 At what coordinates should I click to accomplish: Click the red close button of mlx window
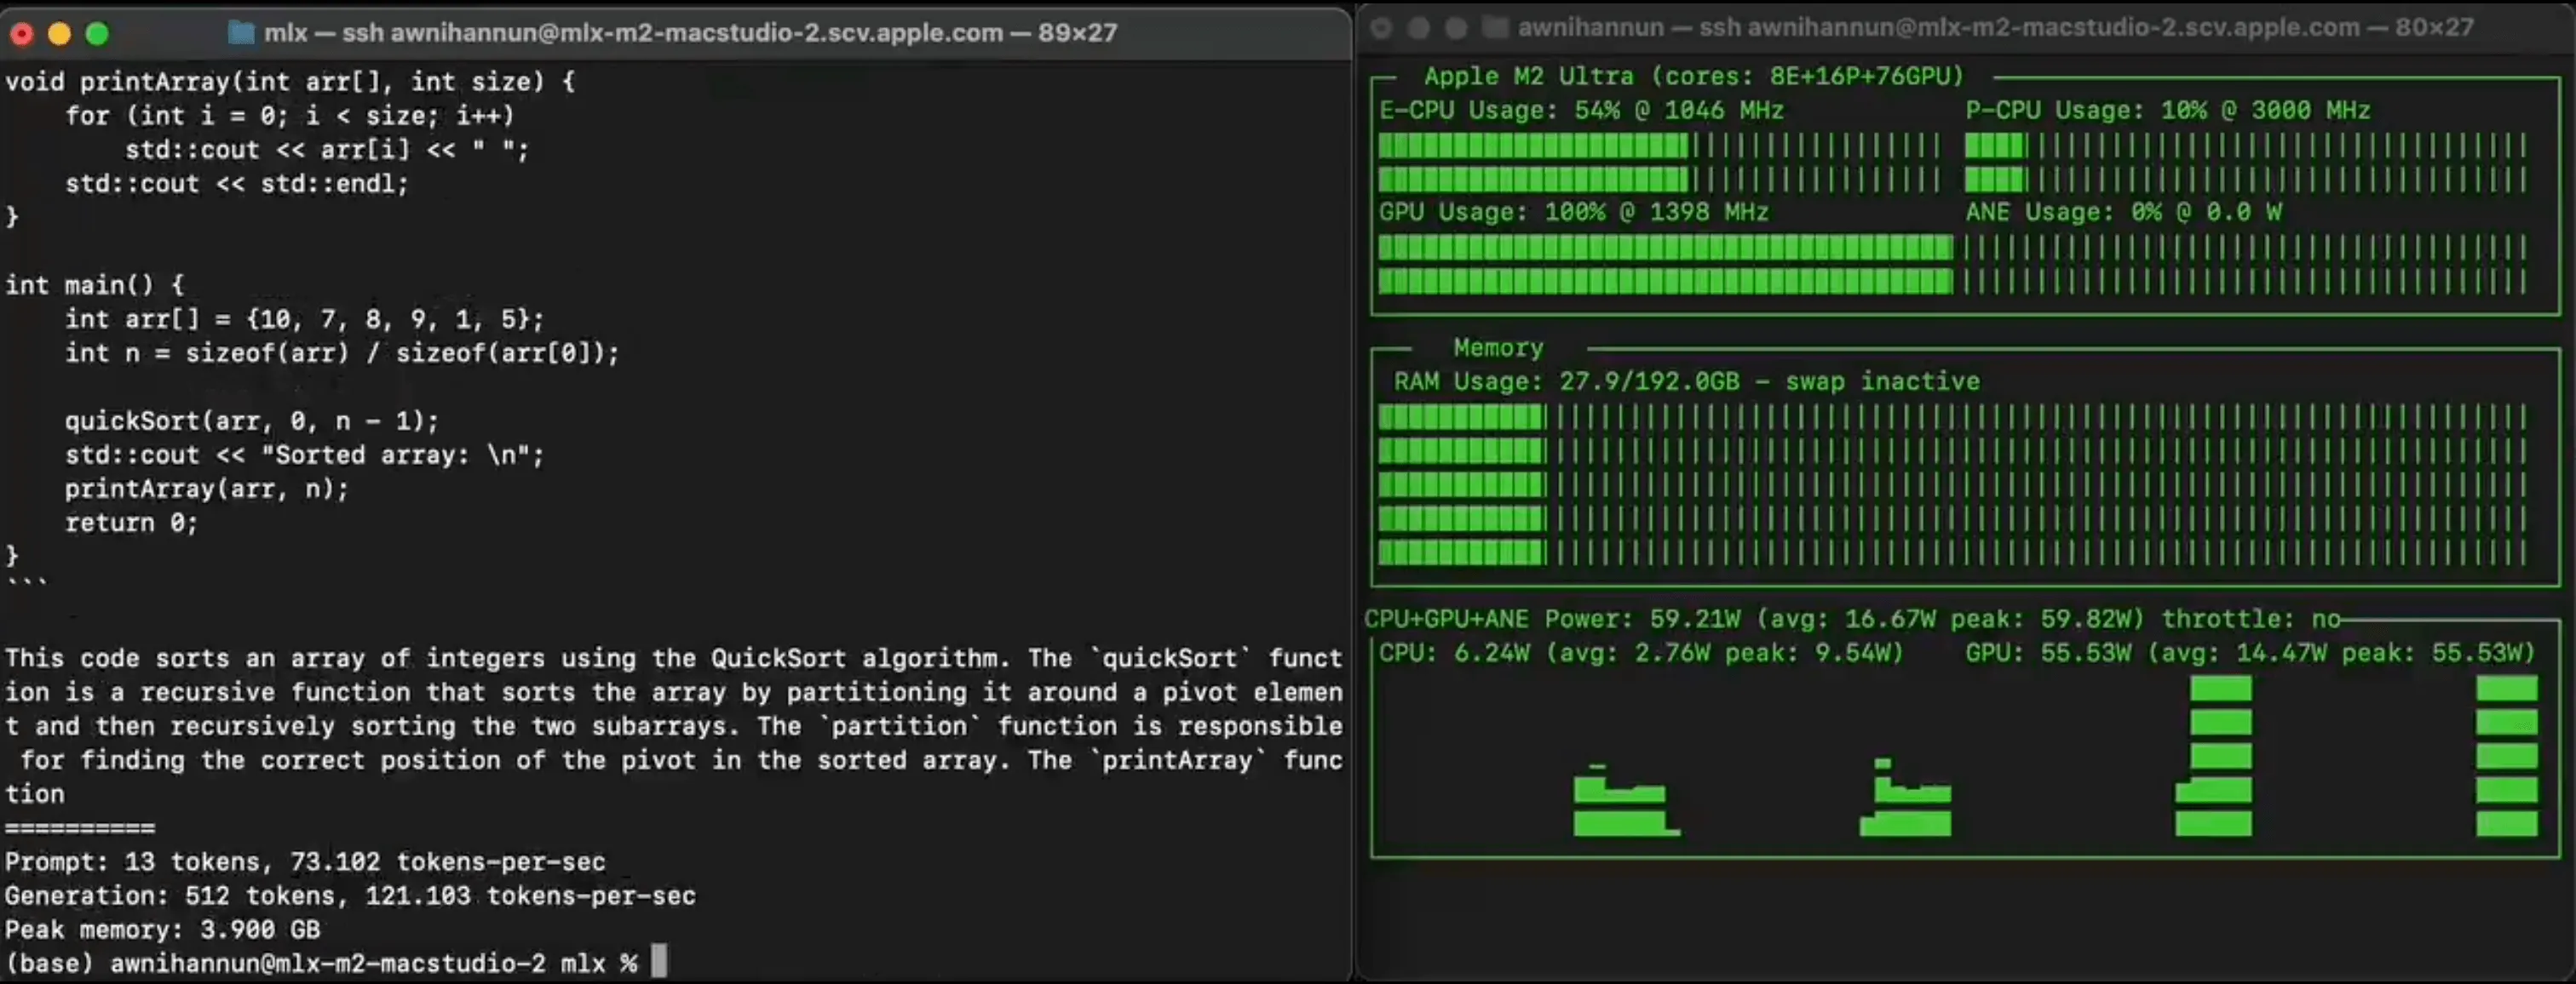coord(21,34)
